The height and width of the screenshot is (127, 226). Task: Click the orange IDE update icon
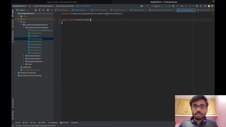209,6
